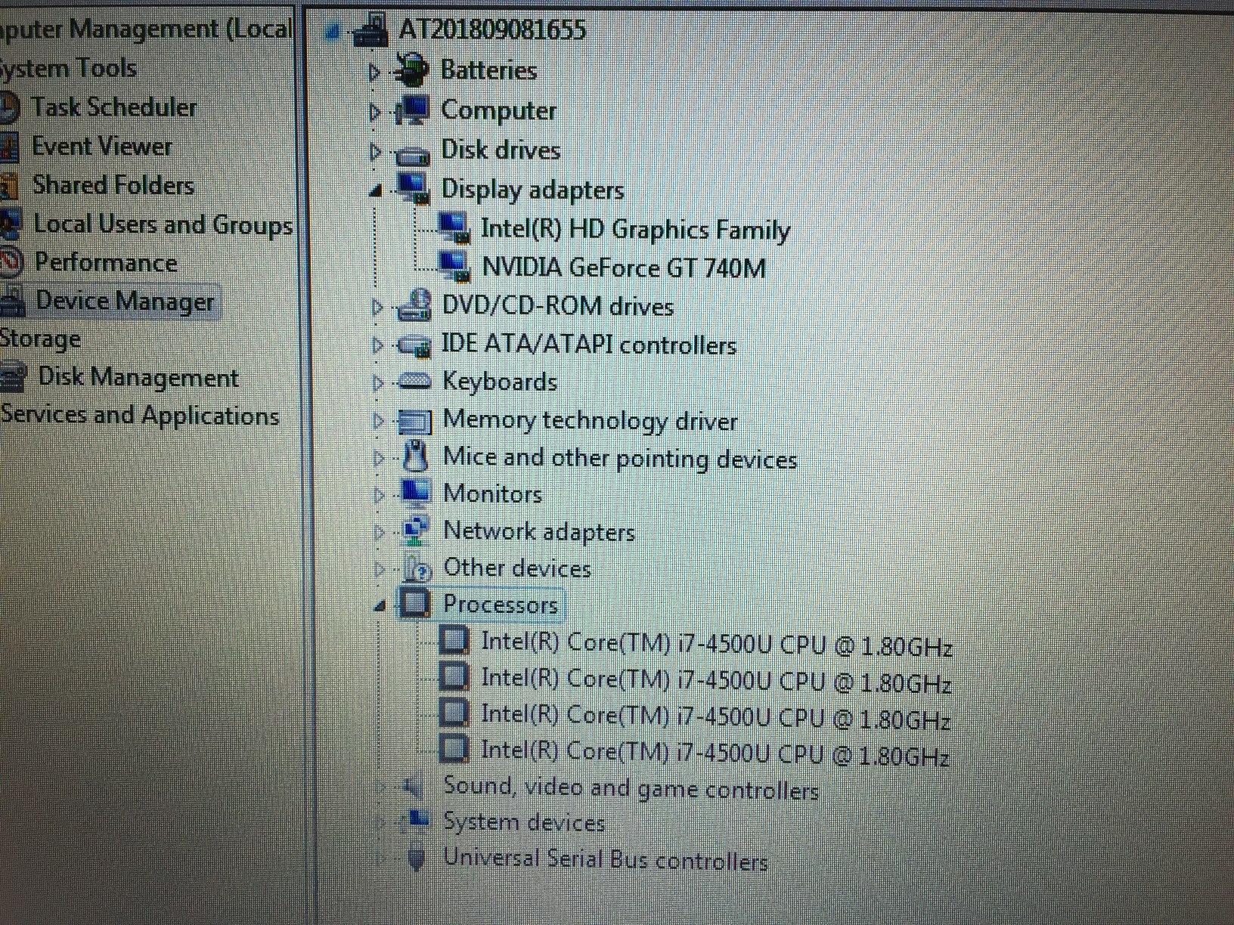Image resolution: width=1234 pixels, height=925 pixels.
Task: Click Local Users and Groups
Action: (x=163, y=224)
